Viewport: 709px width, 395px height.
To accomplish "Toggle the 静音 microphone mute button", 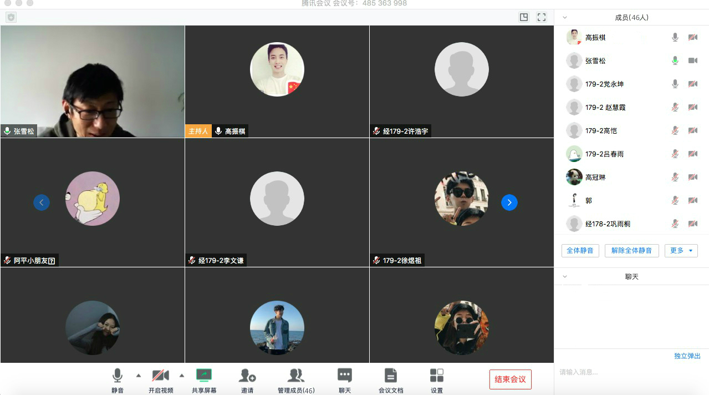I will click(x=118, y=376).
